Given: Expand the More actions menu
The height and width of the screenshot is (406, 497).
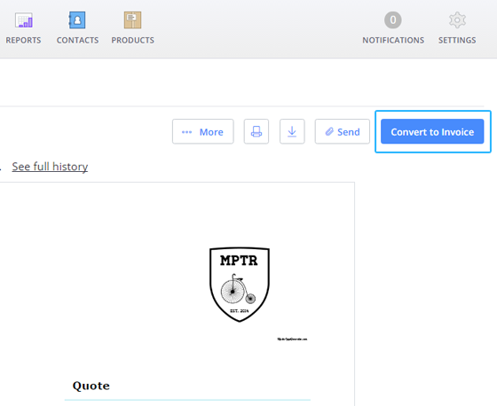Looking at the screenshot, I should click(203, 131).
